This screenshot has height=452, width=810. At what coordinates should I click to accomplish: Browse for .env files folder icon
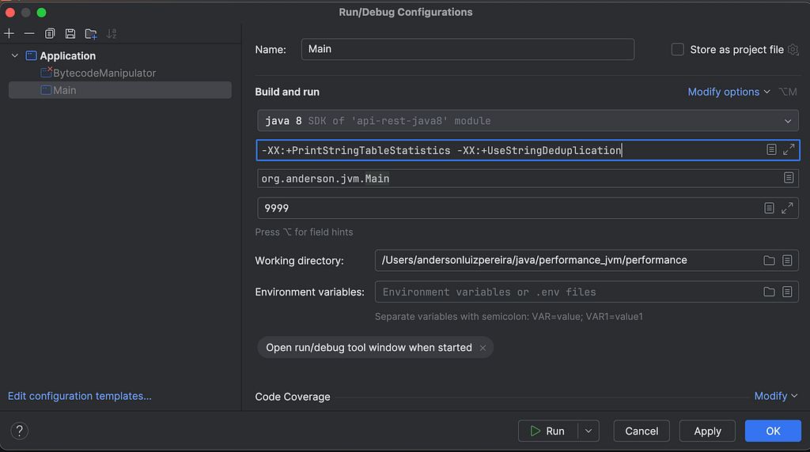point(769,292)
